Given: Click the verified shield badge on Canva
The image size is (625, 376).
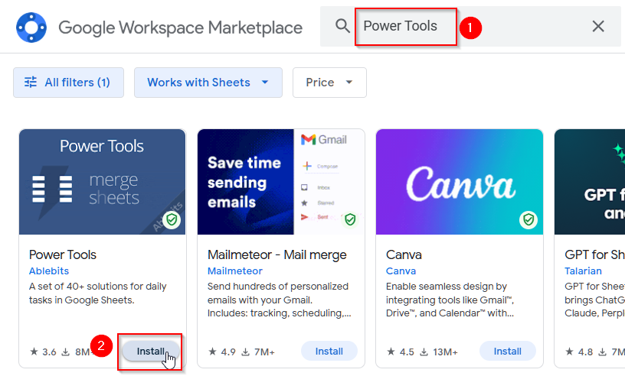Looking at the screenshot, I should click(528, 219).
